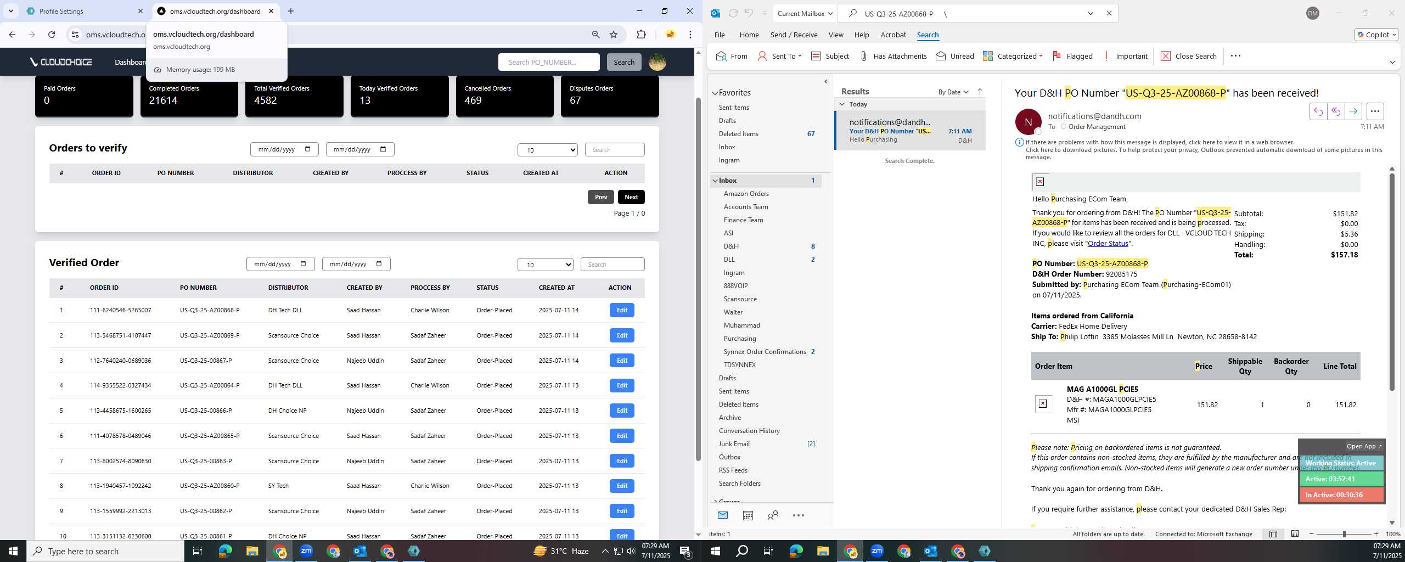Viewport: 1405px width, 562px height.
Task: Adjust the Outlook zoom slider
Action: [1344, 534]
